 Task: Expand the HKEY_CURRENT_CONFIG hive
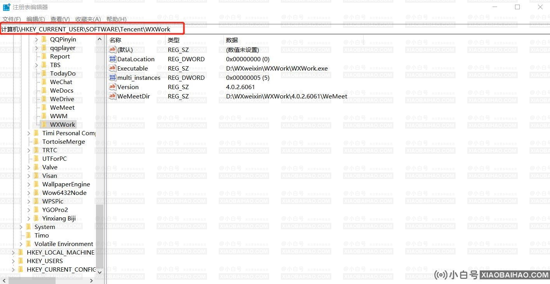pos(14,269)
